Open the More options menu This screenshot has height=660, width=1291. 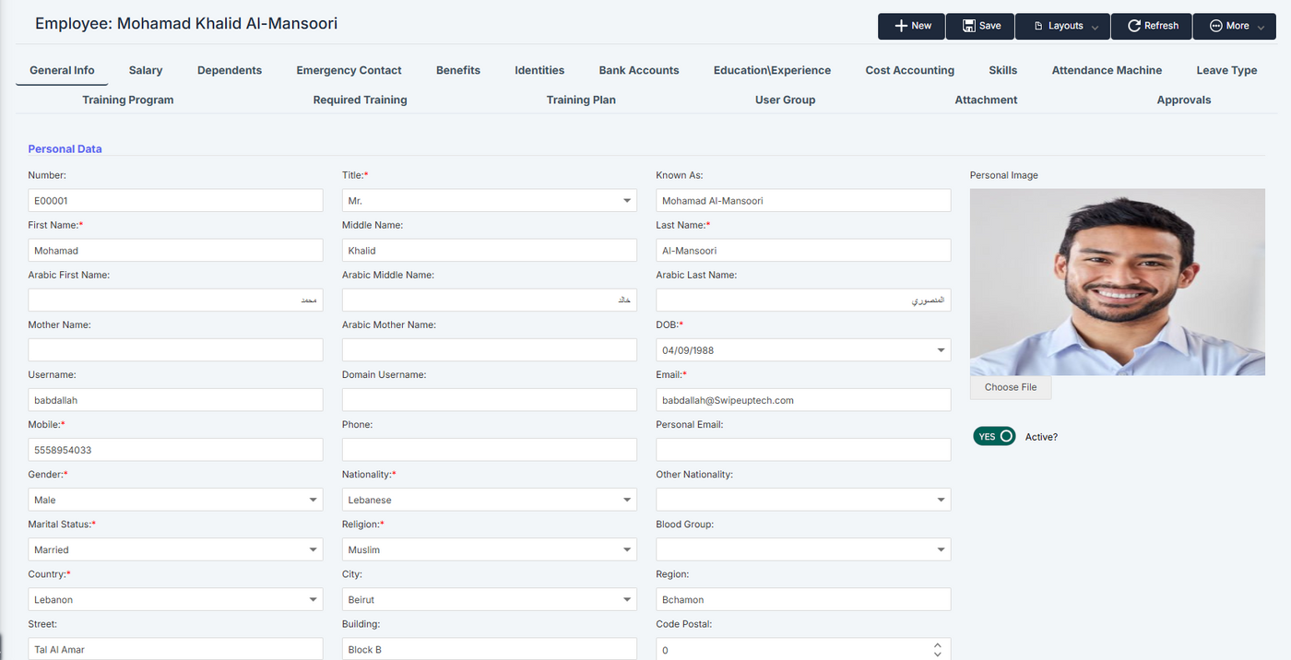[x=1236, y=26]
